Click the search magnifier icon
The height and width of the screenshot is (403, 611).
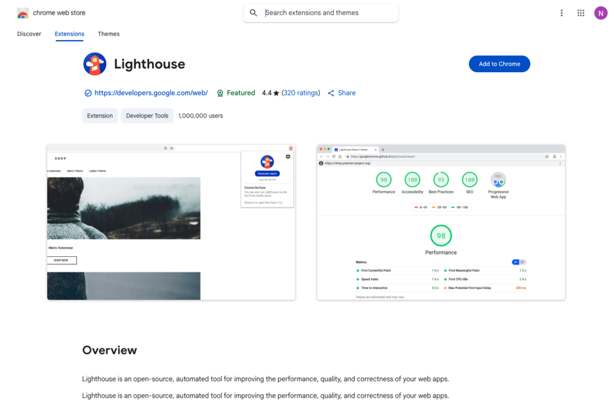(253, 13)
